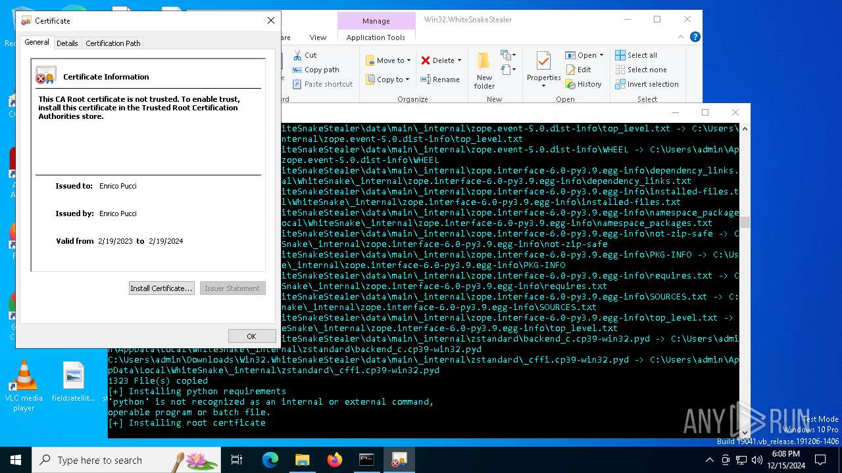Click the Copy path icon in ribbon

pyautogui.click(x=297, y=70)
